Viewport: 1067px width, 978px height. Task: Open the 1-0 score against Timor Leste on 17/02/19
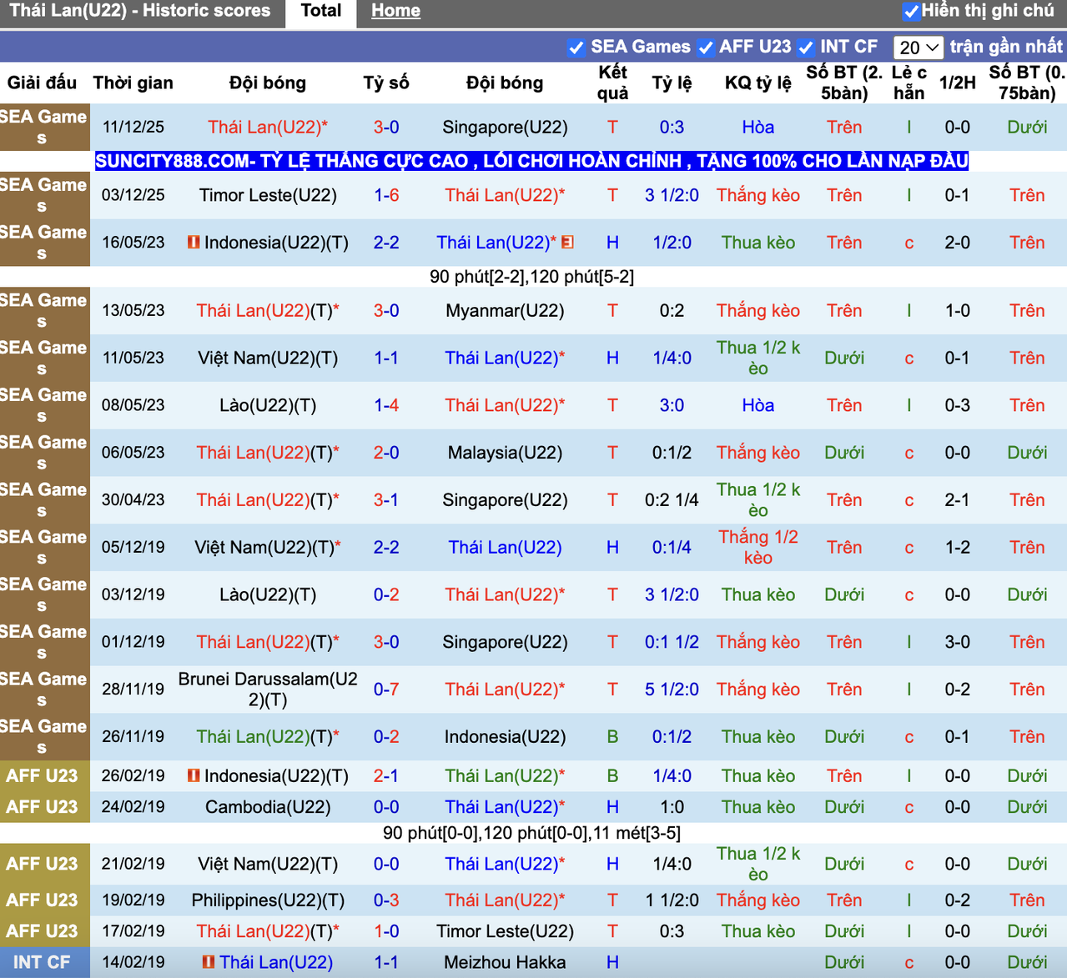386,931
